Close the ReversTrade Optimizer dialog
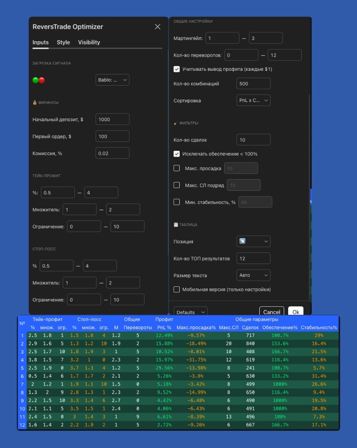The width and height of the screenshot is (357, 448). (x=158, y=26)
